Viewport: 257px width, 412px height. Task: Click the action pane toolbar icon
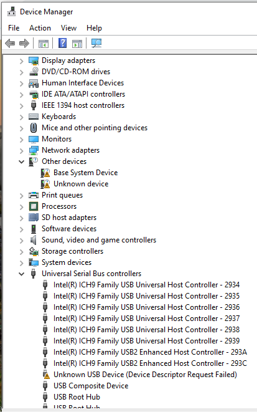point(77,44)
